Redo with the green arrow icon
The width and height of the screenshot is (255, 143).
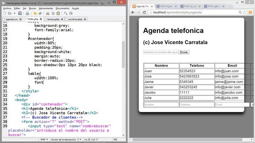(40, 14)
